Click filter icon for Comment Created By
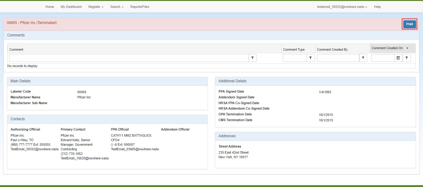 pyautogui.click(x=363, y=58)
